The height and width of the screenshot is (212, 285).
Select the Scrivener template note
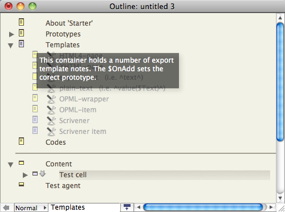(74, 121)
